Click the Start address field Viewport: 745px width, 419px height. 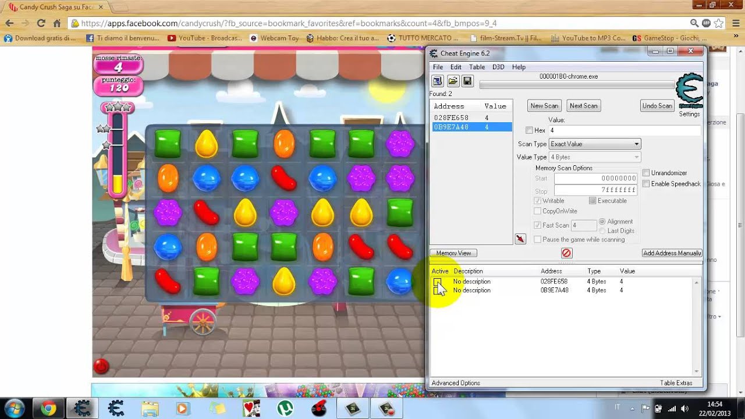click(x=595, y=179)
